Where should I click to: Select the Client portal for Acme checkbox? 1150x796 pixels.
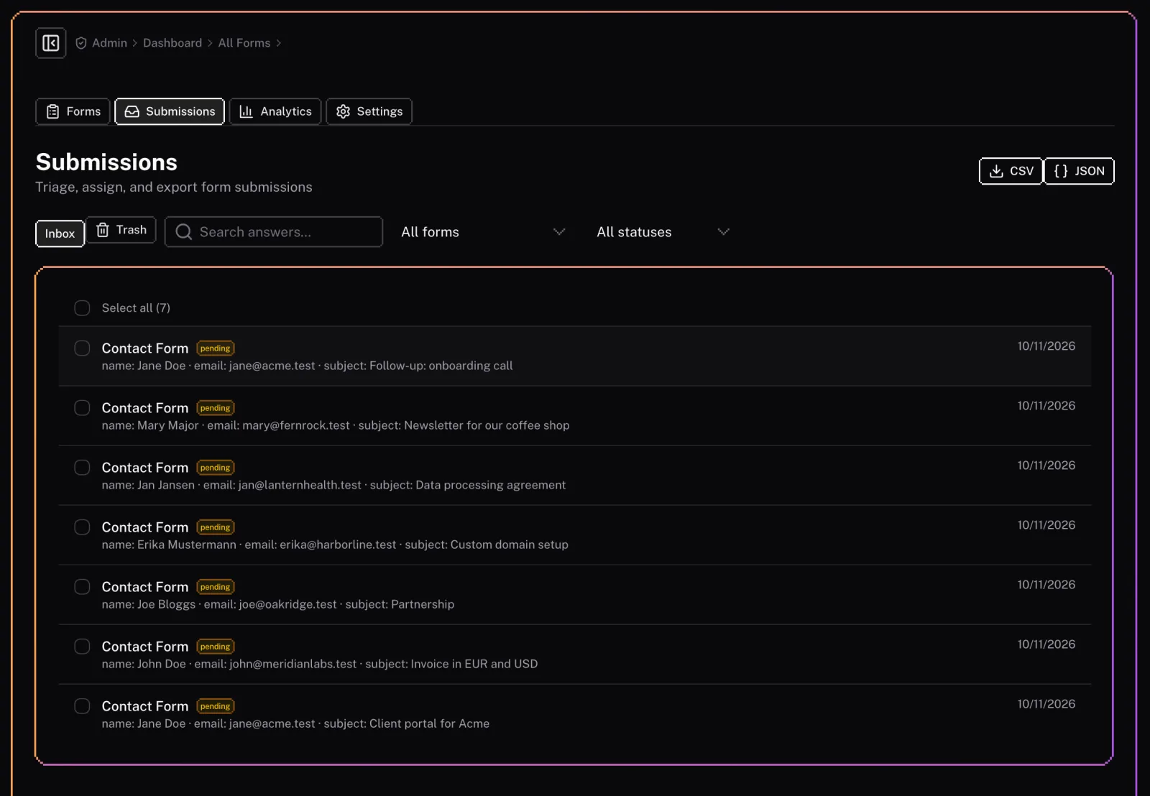tap(82, 706)
